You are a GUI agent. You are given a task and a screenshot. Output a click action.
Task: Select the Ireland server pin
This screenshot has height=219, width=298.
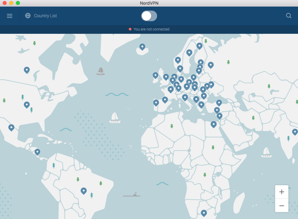click(x=155, y=75)
